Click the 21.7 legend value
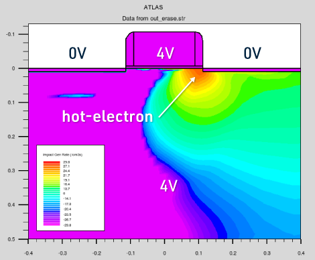This screenshot has width=315, height=260. point(66,176)
